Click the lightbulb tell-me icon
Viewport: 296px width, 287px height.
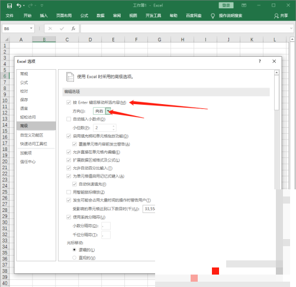[x=213, y=16]
